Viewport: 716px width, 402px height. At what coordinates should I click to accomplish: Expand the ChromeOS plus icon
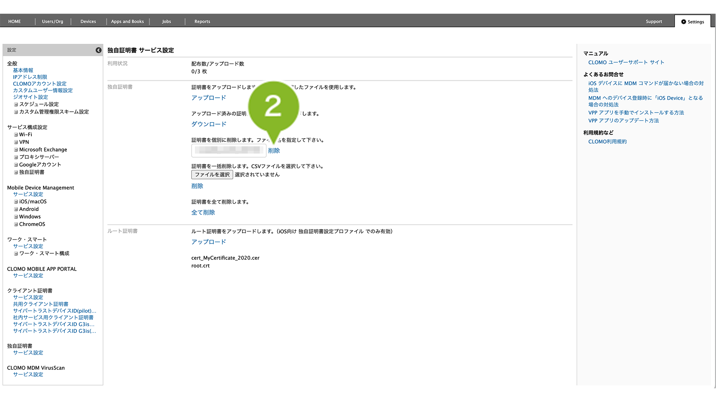(16, 224)
